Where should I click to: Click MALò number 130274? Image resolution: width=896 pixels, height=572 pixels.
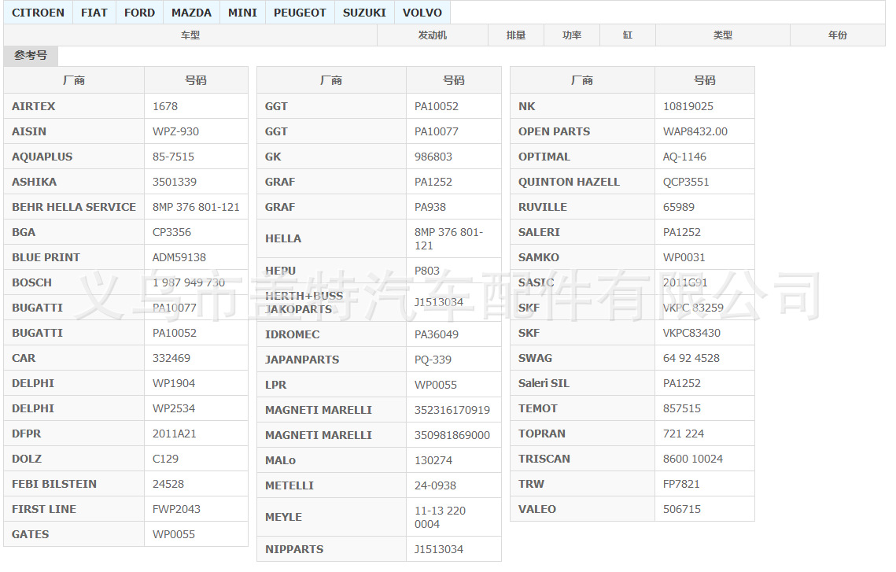[x=454, y=460]
